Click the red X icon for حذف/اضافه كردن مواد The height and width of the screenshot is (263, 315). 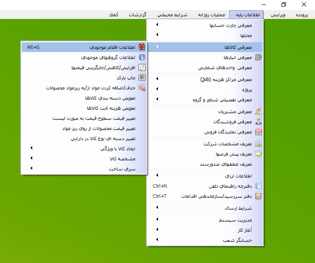142,88
